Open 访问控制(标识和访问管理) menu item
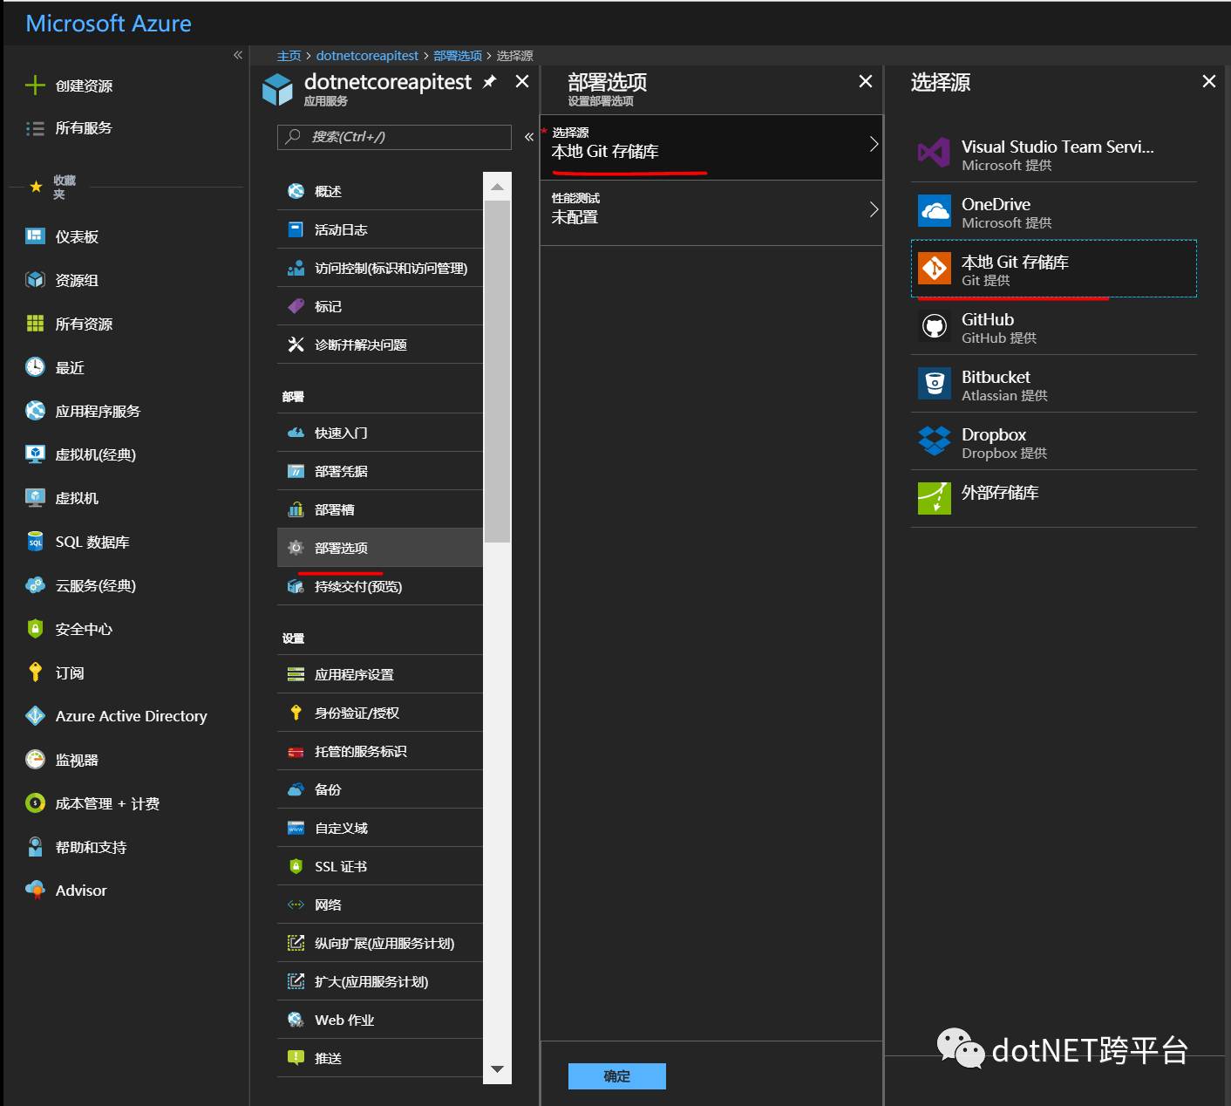The image size is (1231, 1106). (380, 268)
